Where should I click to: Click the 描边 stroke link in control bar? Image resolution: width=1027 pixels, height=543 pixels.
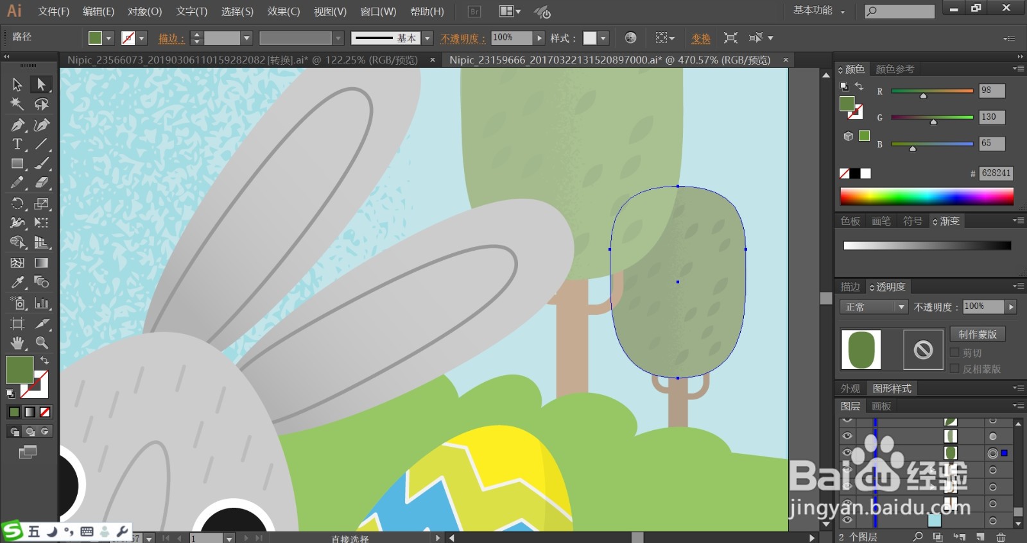(x=170, y=38)
